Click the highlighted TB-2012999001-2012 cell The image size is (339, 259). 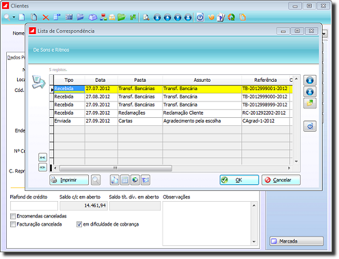[265, 89]
